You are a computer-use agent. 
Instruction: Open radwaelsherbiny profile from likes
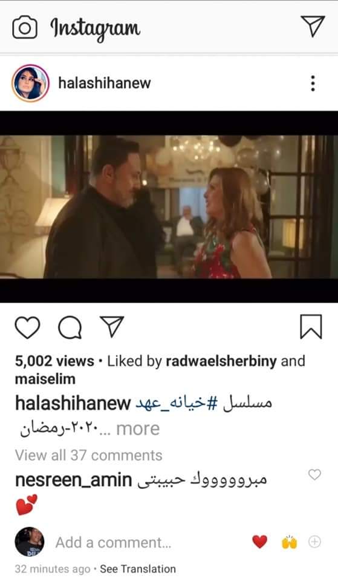(221, 361)
